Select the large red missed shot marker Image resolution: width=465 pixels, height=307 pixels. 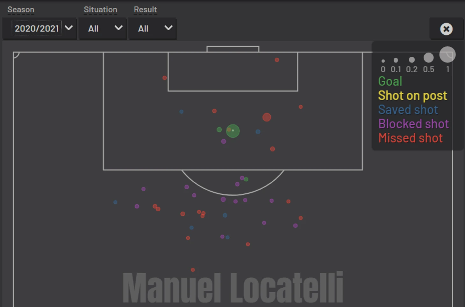pos(267,117)
